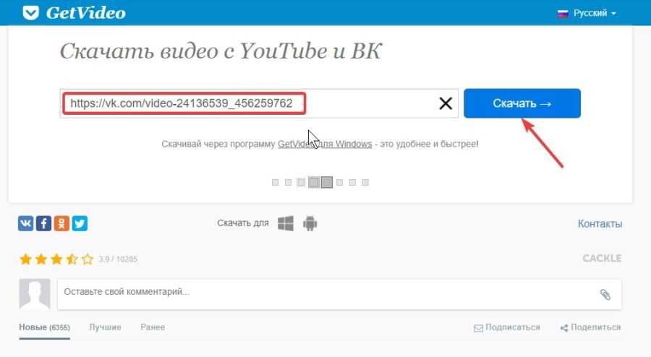Click the video URL input field
Image resolution: width=651 pixels, height=357 pixels.
(259, 103)
